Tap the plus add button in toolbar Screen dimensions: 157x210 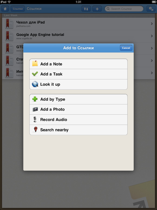point(97,9)
